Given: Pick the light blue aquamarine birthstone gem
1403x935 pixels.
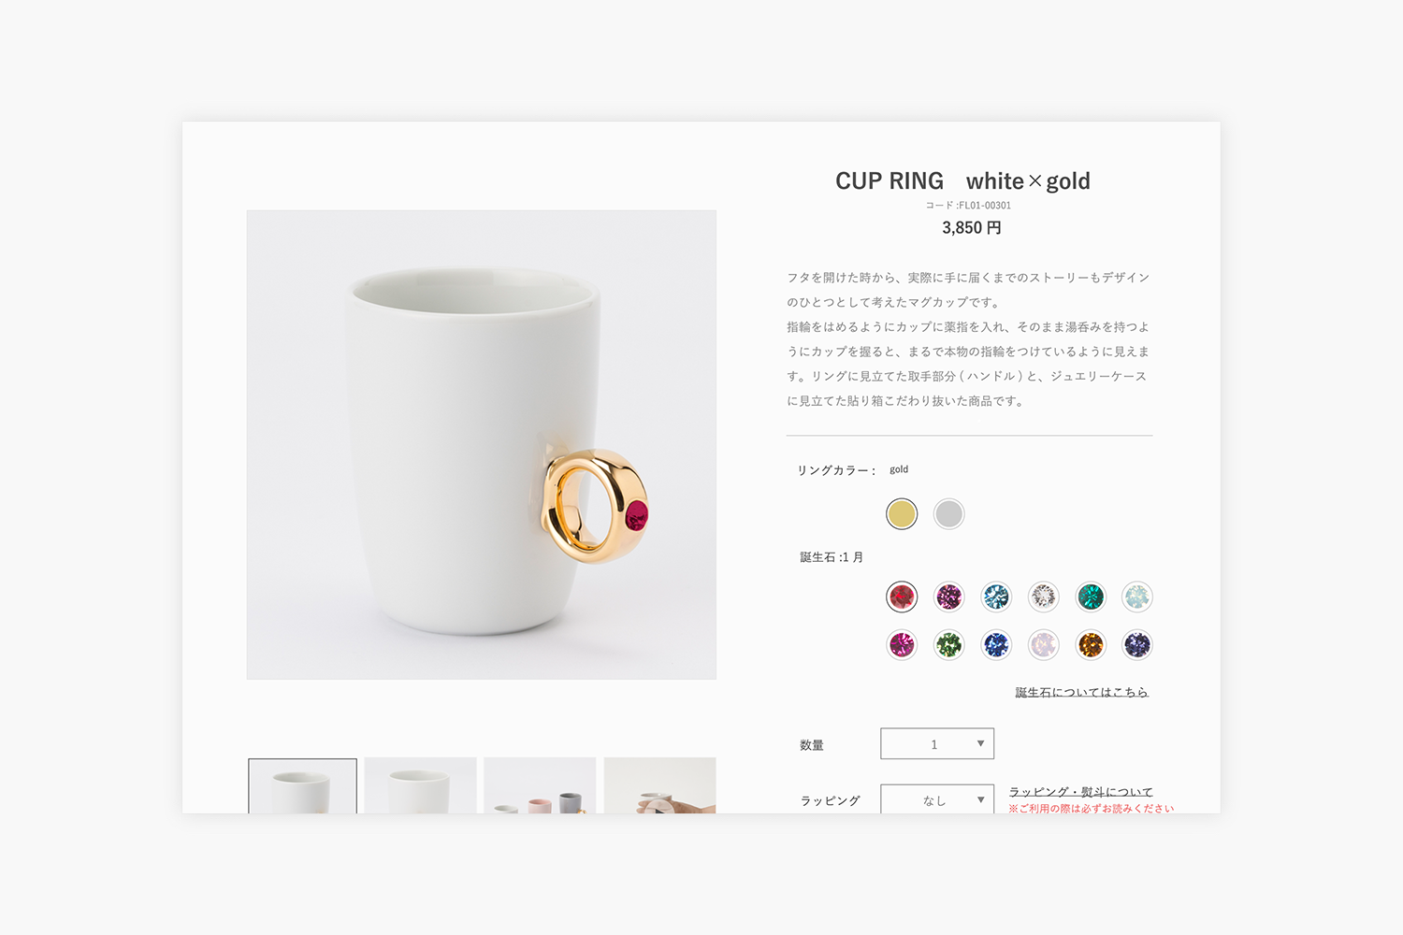Looking at the screenshot, I should (996, 597).
